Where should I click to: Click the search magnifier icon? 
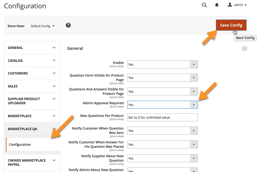[x=204, y=5]
